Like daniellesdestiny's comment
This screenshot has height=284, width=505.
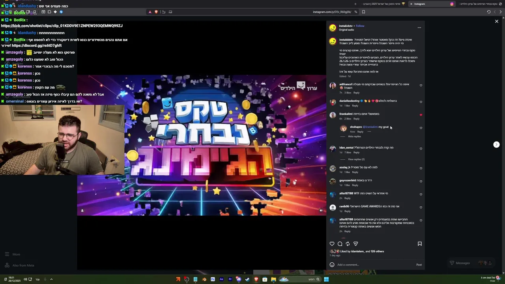[x=421, y=102]
